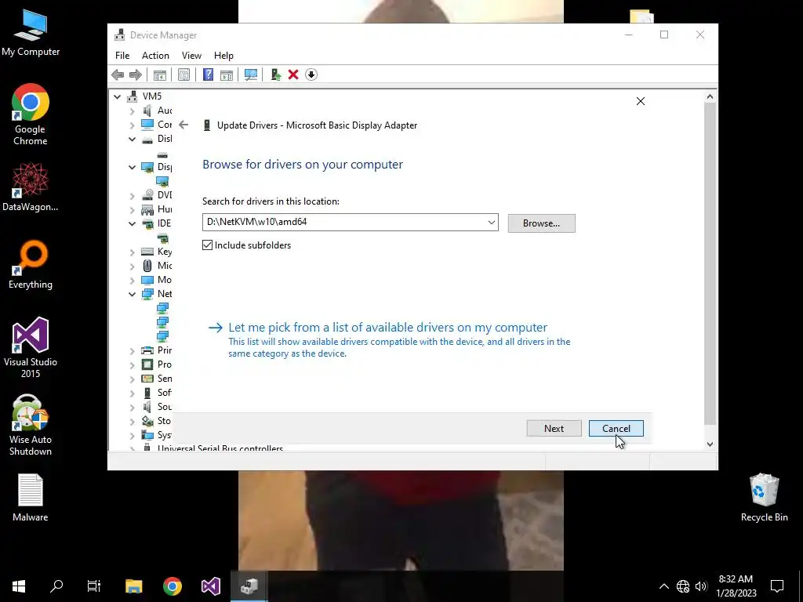
Task: Collapse the VM5 root tree node
Action: 118,96
